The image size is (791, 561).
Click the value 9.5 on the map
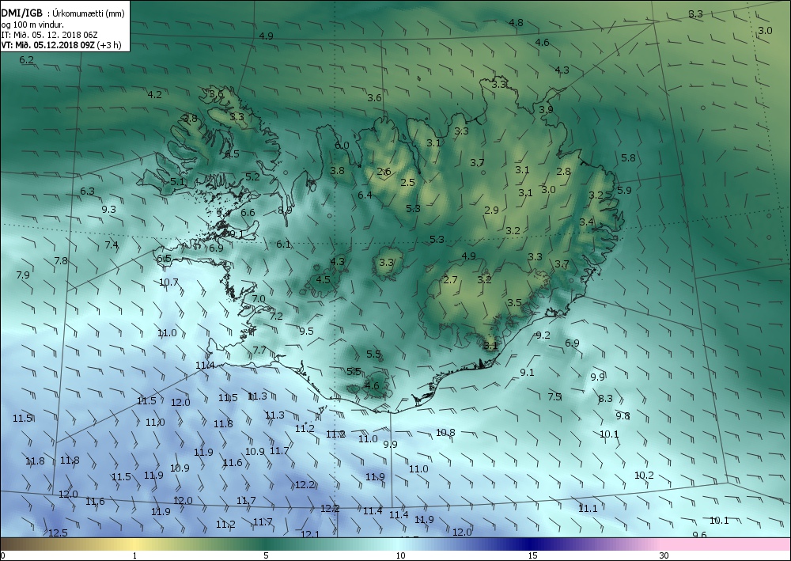coord(306,332)
